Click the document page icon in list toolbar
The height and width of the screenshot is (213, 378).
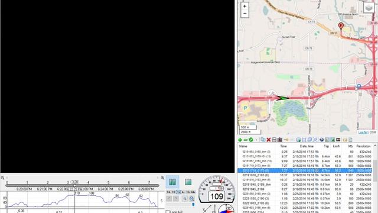click(x=350, y=140)
